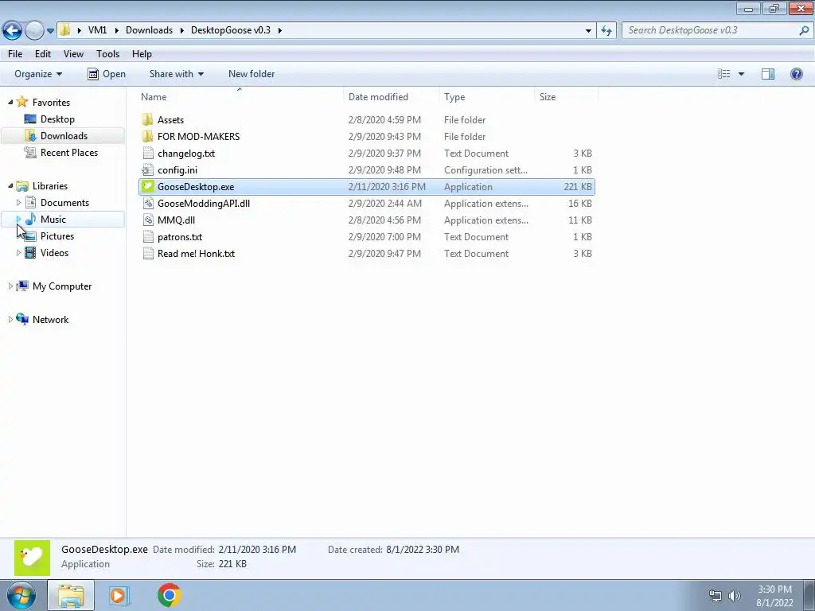Viewport: 815px width, 611px height.
Task: Click the New folder button
Action: tap(252, 74)
